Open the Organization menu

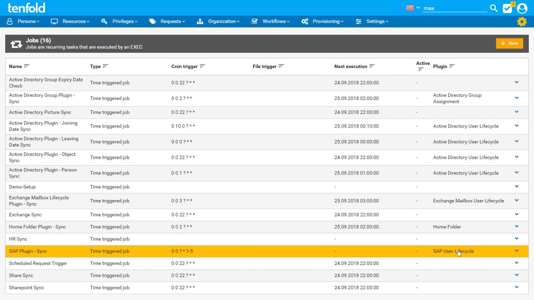tap(218, 21)
